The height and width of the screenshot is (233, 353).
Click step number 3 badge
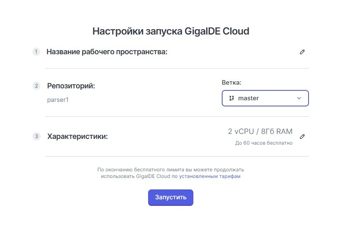36,136
